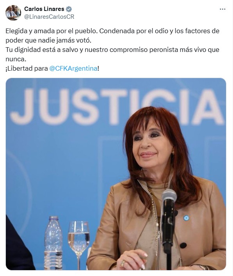This screenshot has height=276, width=233.
Task: Click the Carlos Linares display name
Action: point(44,9)
